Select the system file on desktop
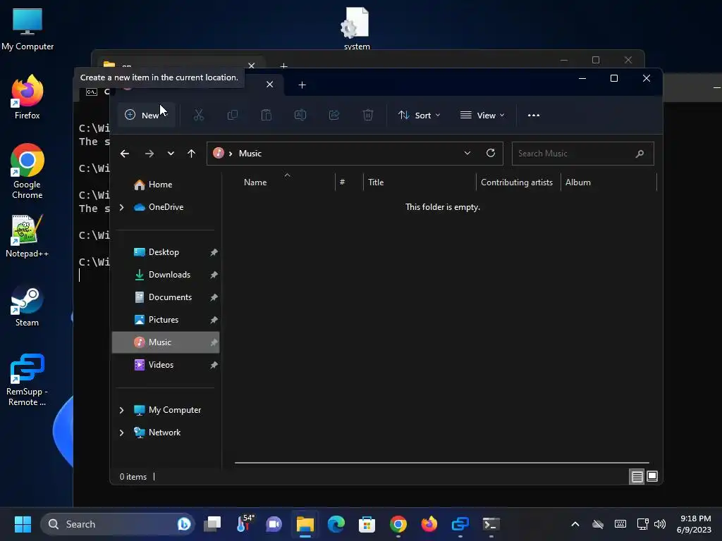This screenshot has height=541, width=722. pos(356,27)
